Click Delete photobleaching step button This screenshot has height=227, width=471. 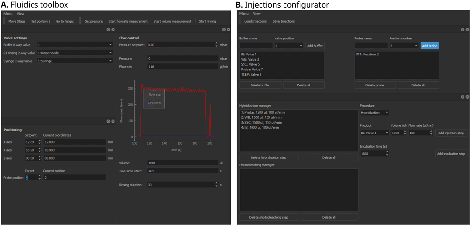pyautogui.click(x=269, y=217)
